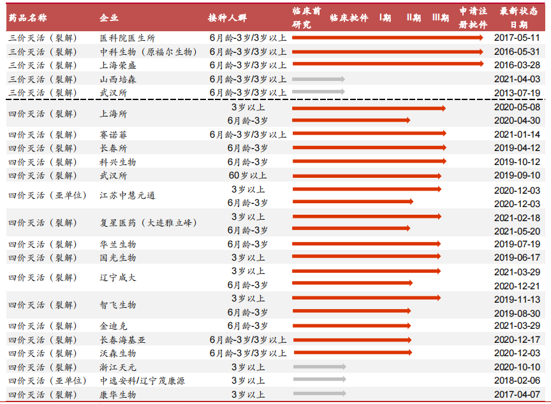Viewport: 551px width, 404px height.
Task: Select the 智飞生物 company cell
Action: point(118,305)
